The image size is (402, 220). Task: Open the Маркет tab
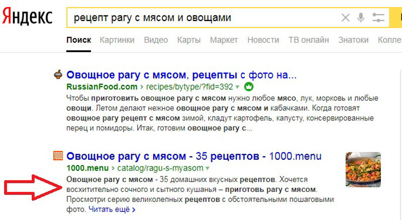[x=224, y=40]
